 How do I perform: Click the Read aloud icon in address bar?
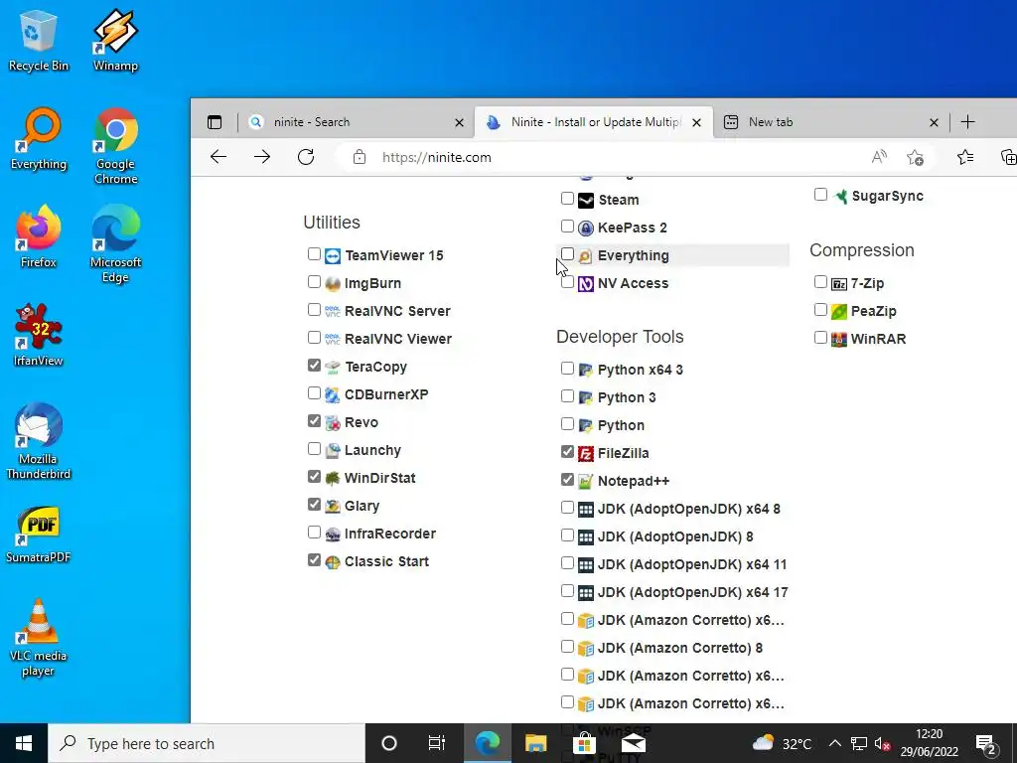click(879, 156)
